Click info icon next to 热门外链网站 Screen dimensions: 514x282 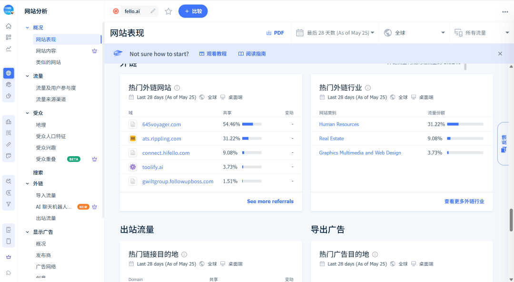tap(177, 88)
